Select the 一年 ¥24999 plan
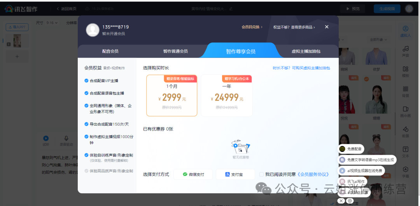This screenshot has width=420, height=206. (x=227, y=96)
